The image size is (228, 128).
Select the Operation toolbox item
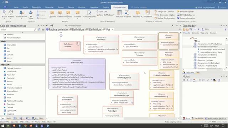[11, 104]
